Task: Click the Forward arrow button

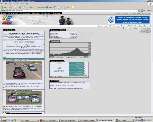Action: (11, 7)
